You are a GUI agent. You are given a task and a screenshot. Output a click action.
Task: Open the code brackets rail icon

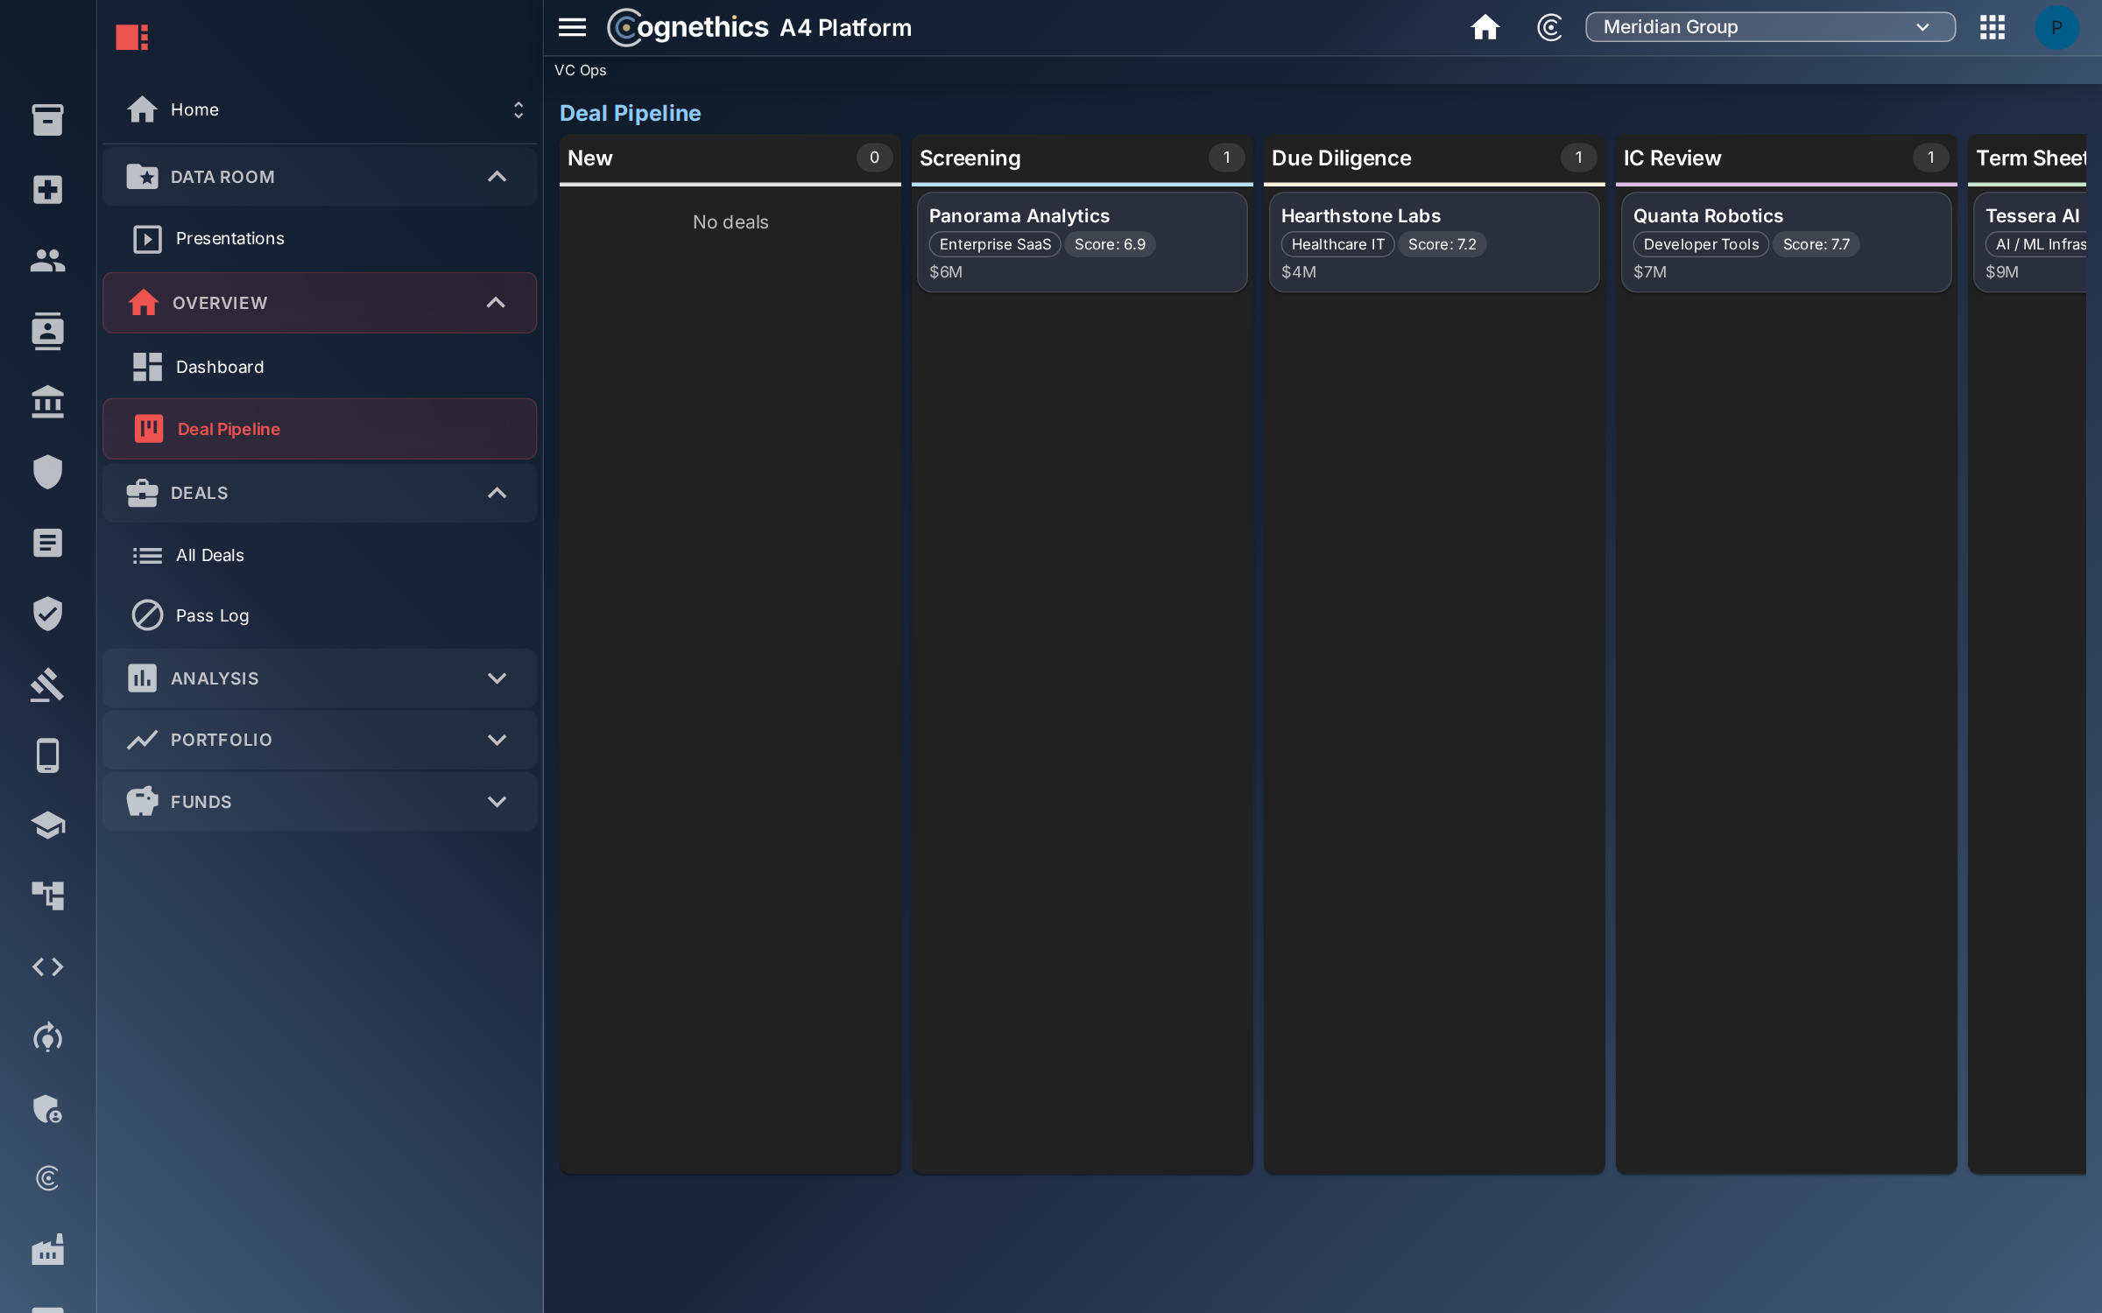[47, 967]
